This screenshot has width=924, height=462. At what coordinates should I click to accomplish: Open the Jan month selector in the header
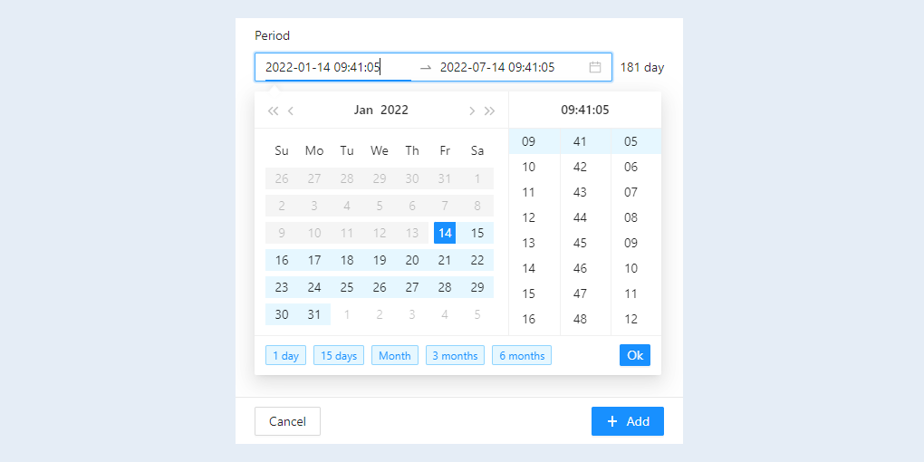pos(363,111)
